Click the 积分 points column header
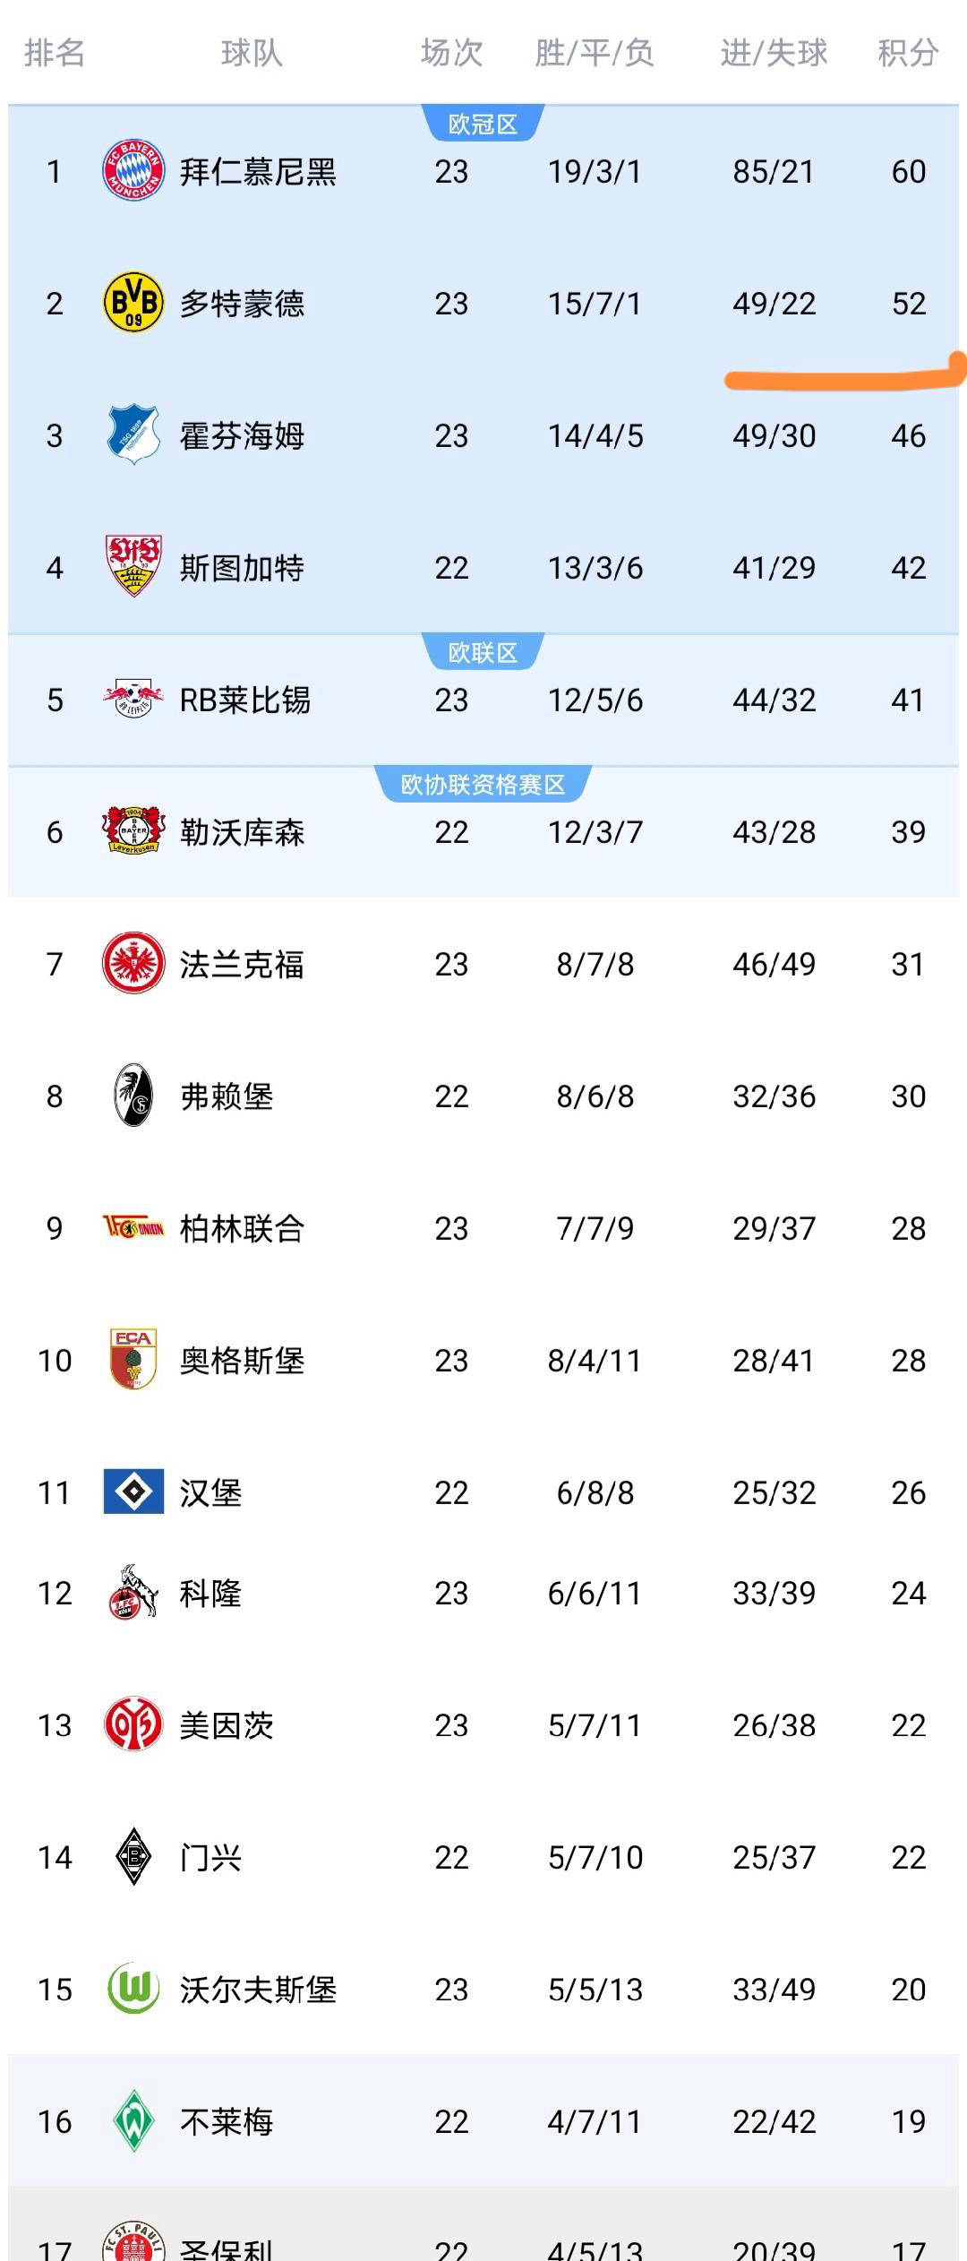Screen dimensions: 967x2261 pyautogui.click(x=907, y=53)
